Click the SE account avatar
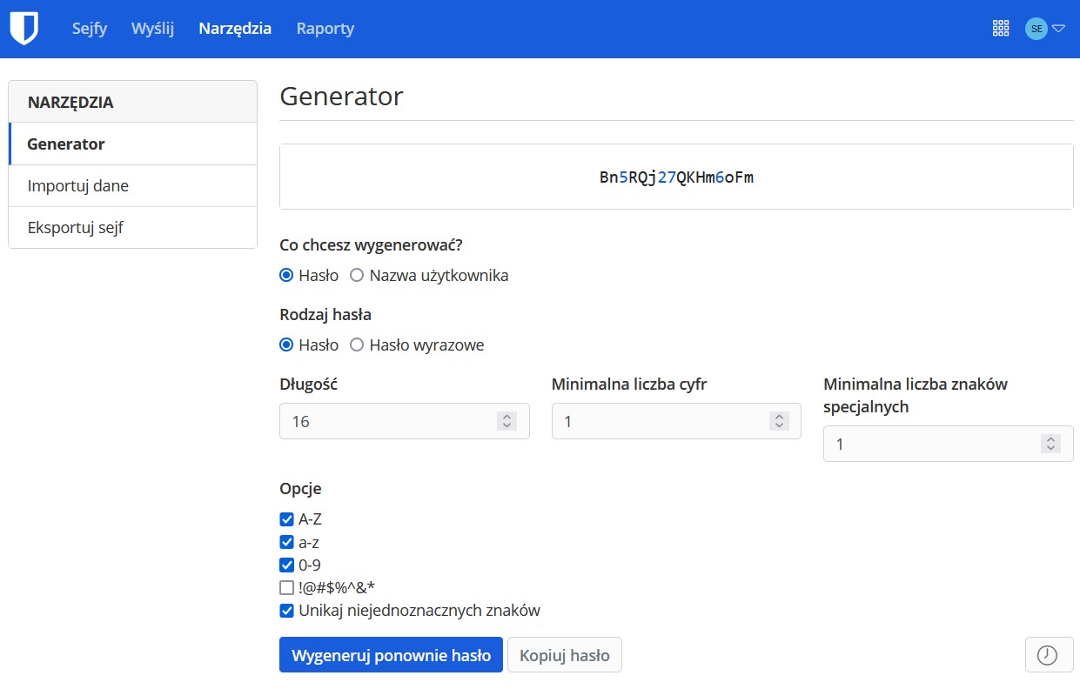 pos(1036,29)
